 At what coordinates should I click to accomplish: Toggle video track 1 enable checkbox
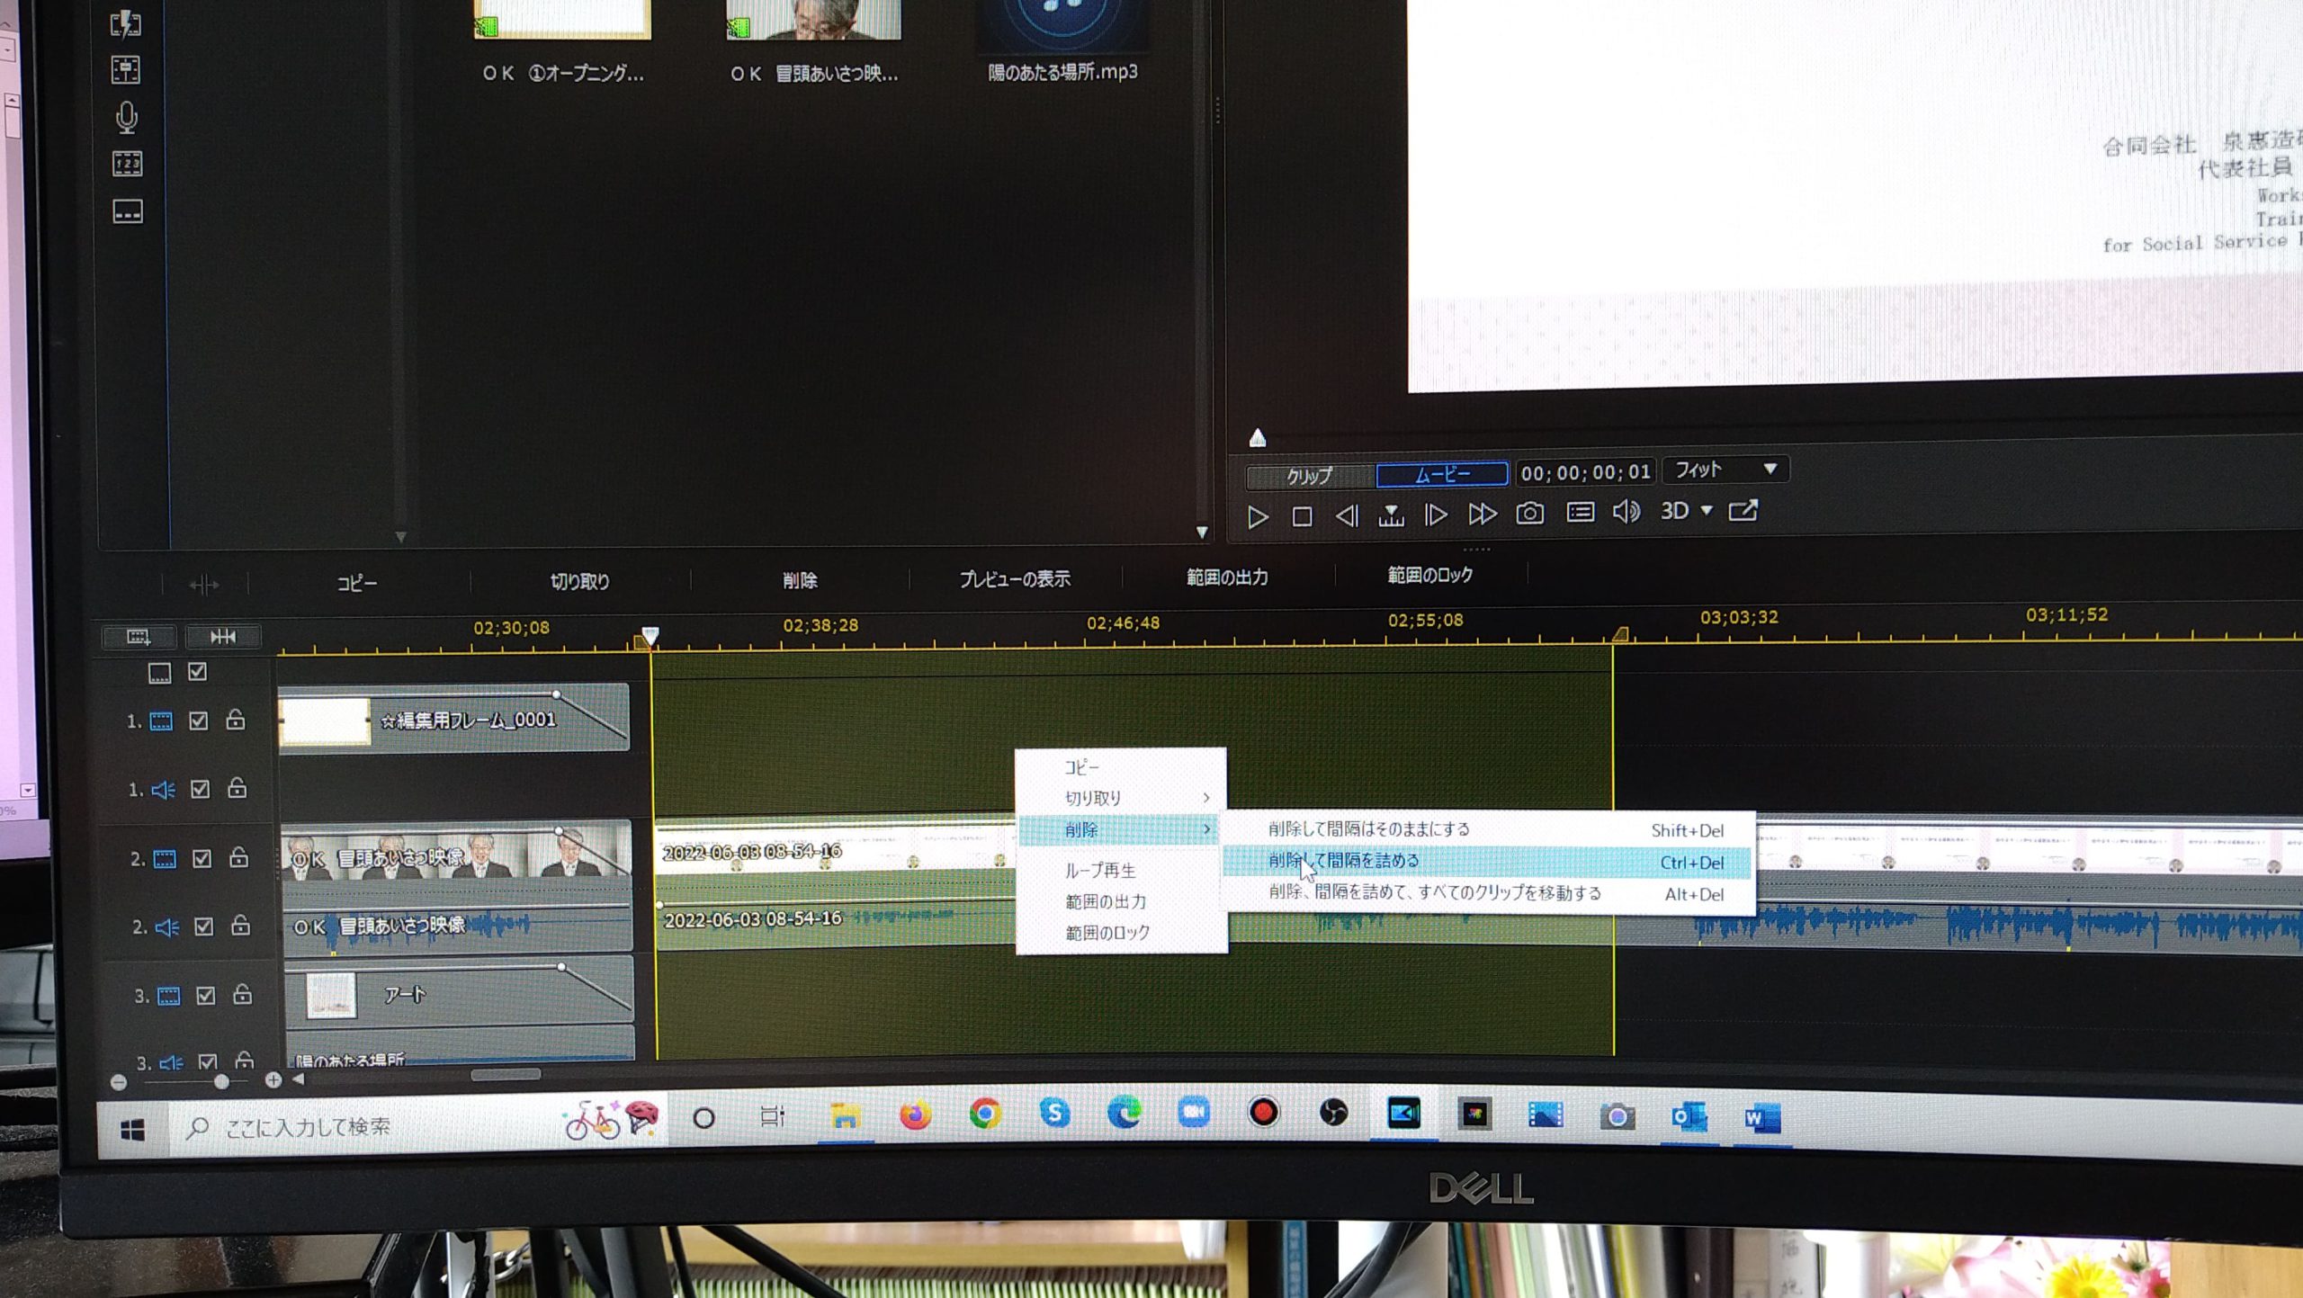tap(199, 721)
